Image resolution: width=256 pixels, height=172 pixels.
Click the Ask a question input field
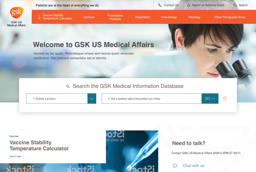click(x=151, y=98)
